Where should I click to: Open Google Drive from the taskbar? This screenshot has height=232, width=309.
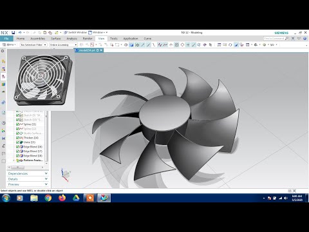point(76,198)
